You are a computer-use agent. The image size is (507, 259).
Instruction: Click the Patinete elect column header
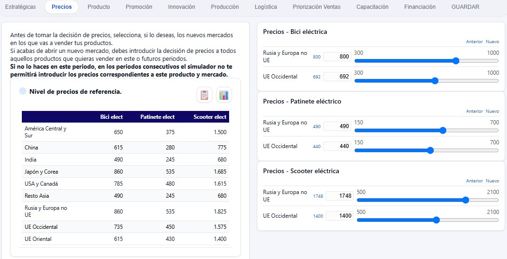pos(158,117)
